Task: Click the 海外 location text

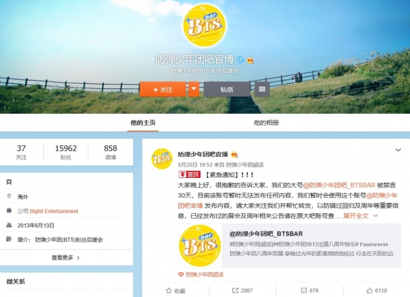Action: pyautogui.click(x=23, y=197)
